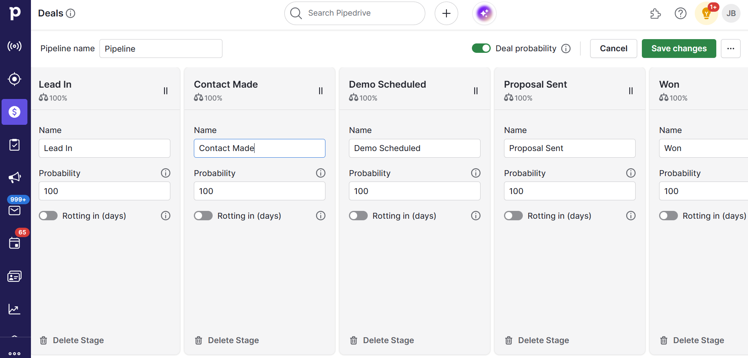Open the quick add plus menu
Image resolution: width=748 pixels, height=358 pixels.
446,13
